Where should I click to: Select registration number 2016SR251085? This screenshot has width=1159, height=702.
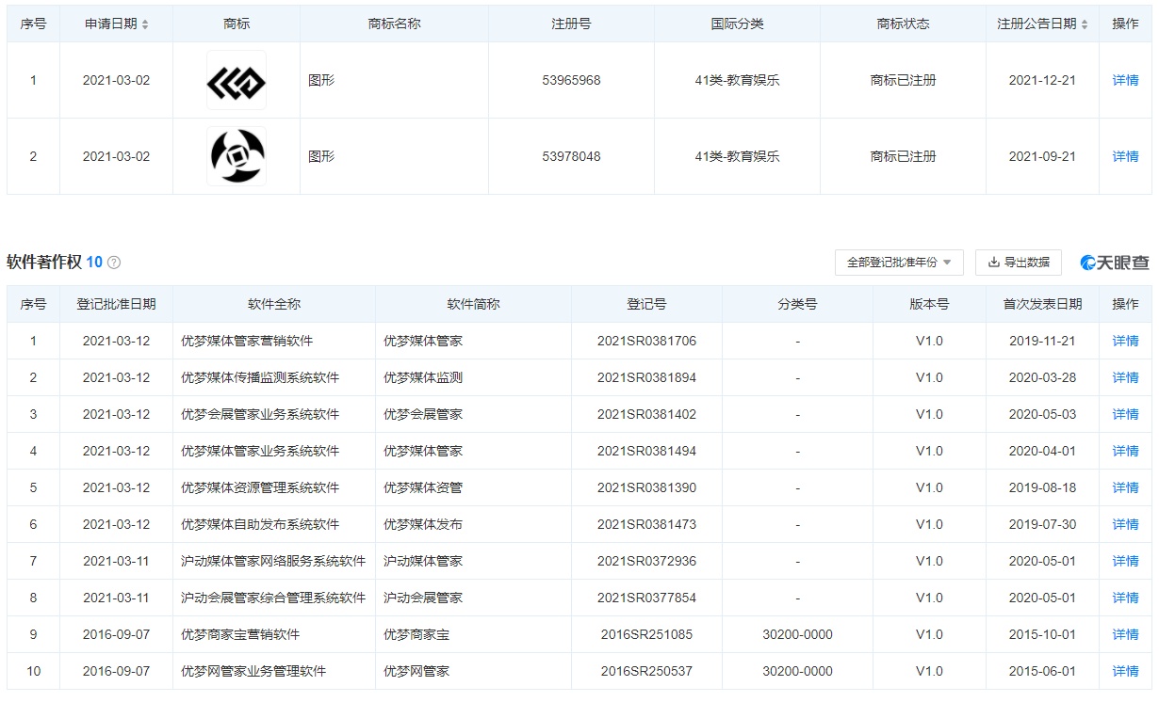(646, 634)
